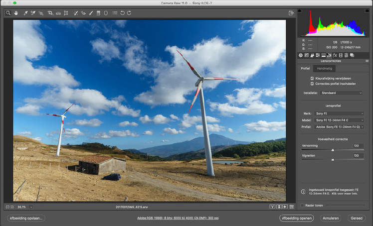This screenshot has height=226, width=373.
Task: Click the zoom percentage 35,1% field
Action: [22, 207]
